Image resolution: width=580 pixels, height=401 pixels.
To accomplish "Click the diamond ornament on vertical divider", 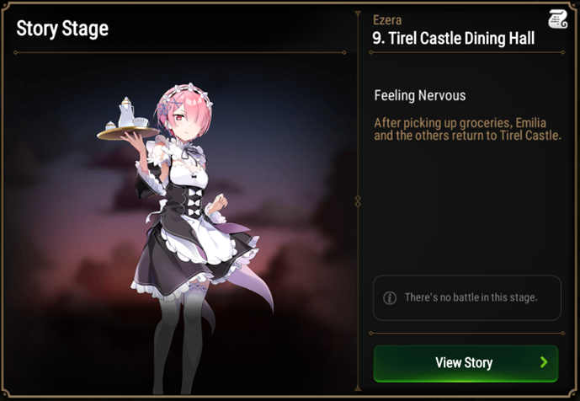I will [x=357, y=201].
